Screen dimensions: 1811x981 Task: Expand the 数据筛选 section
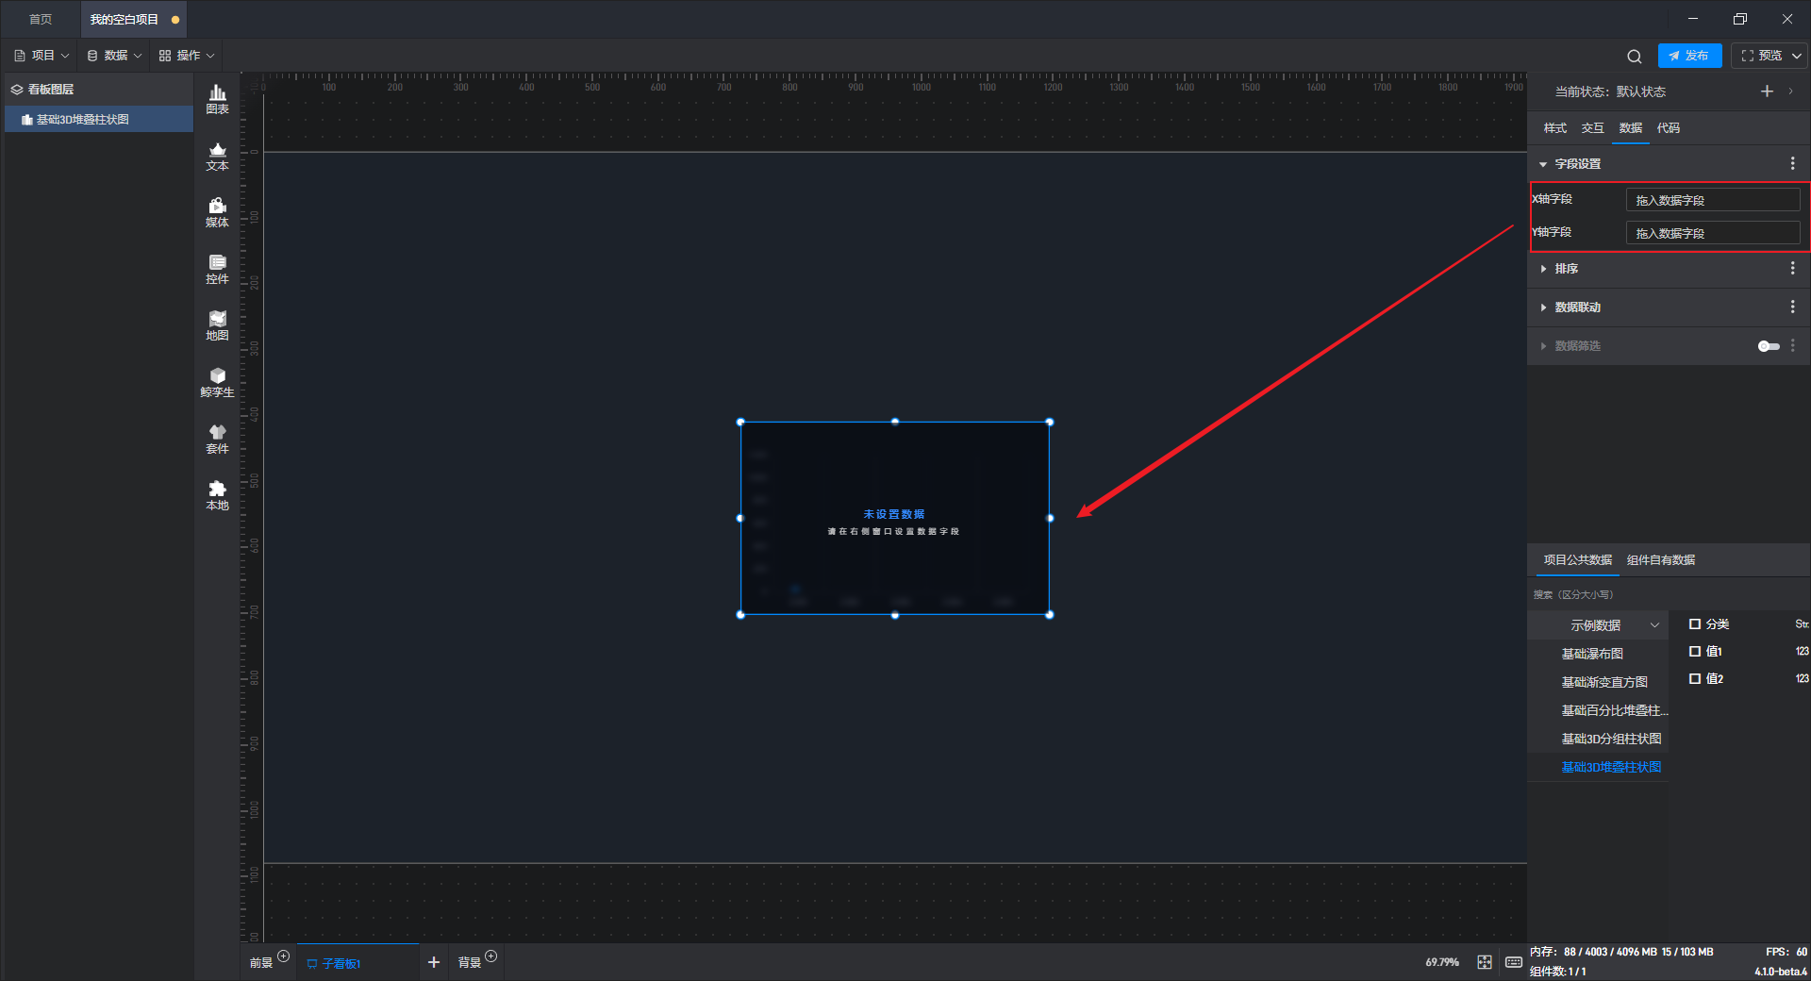coord(1543,346)
